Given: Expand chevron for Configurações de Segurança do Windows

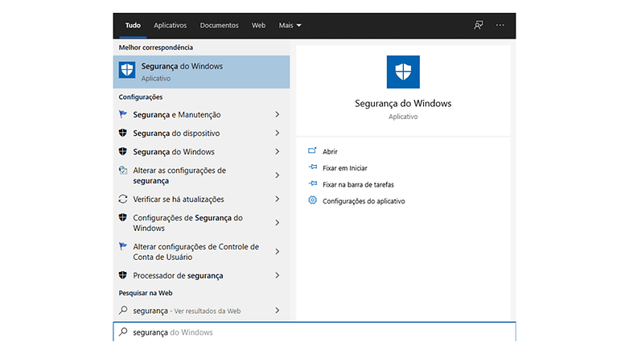Looking at the screenshot, I should point(277,222).
